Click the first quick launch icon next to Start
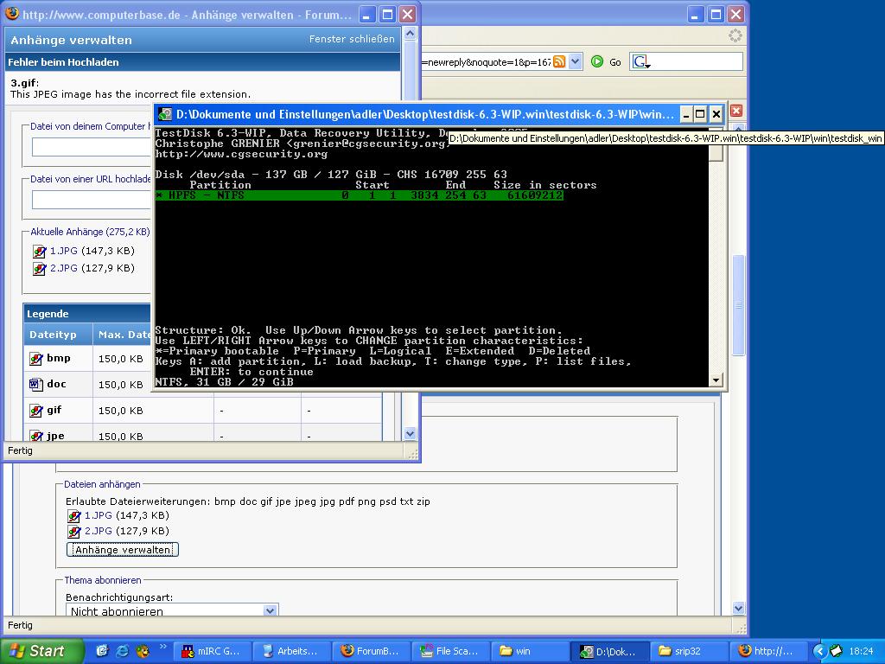The image size is (885, 664). pos(102,651)
